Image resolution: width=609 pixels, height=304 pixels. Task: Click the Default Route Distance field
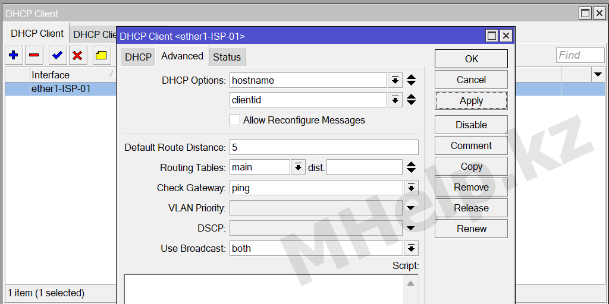point(324,147)
